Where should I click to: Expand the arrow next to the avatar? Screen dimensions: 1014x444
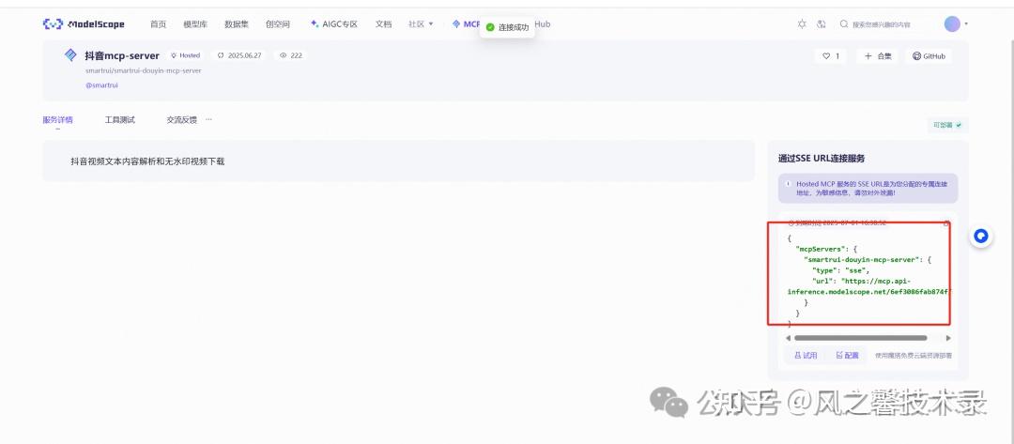point(966,23)
